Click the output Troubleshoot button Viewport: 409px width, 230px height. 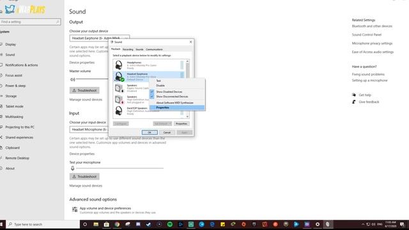coord(84,91)
